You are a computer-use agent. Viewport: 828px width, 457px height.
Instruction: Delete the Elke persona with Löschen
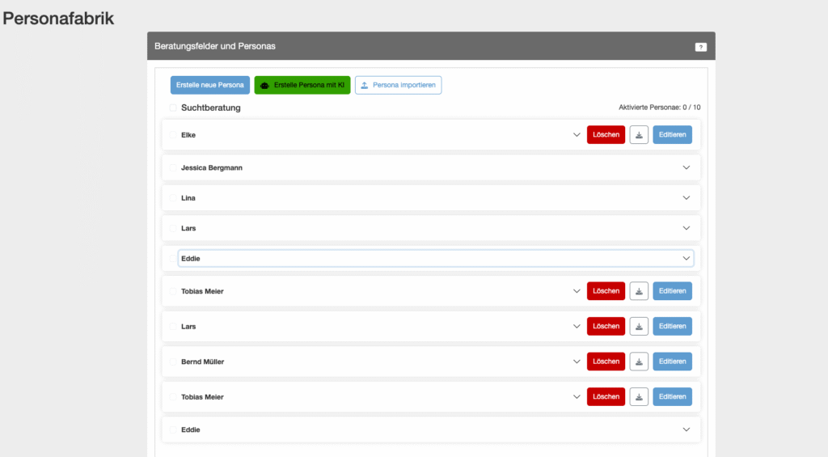coord(606,135)
